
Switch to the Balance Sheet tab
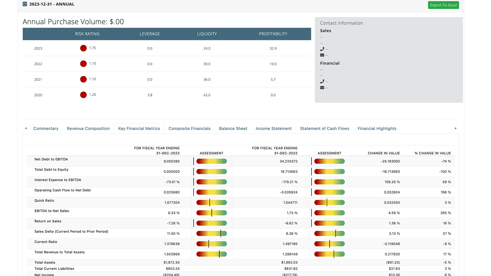233,129
